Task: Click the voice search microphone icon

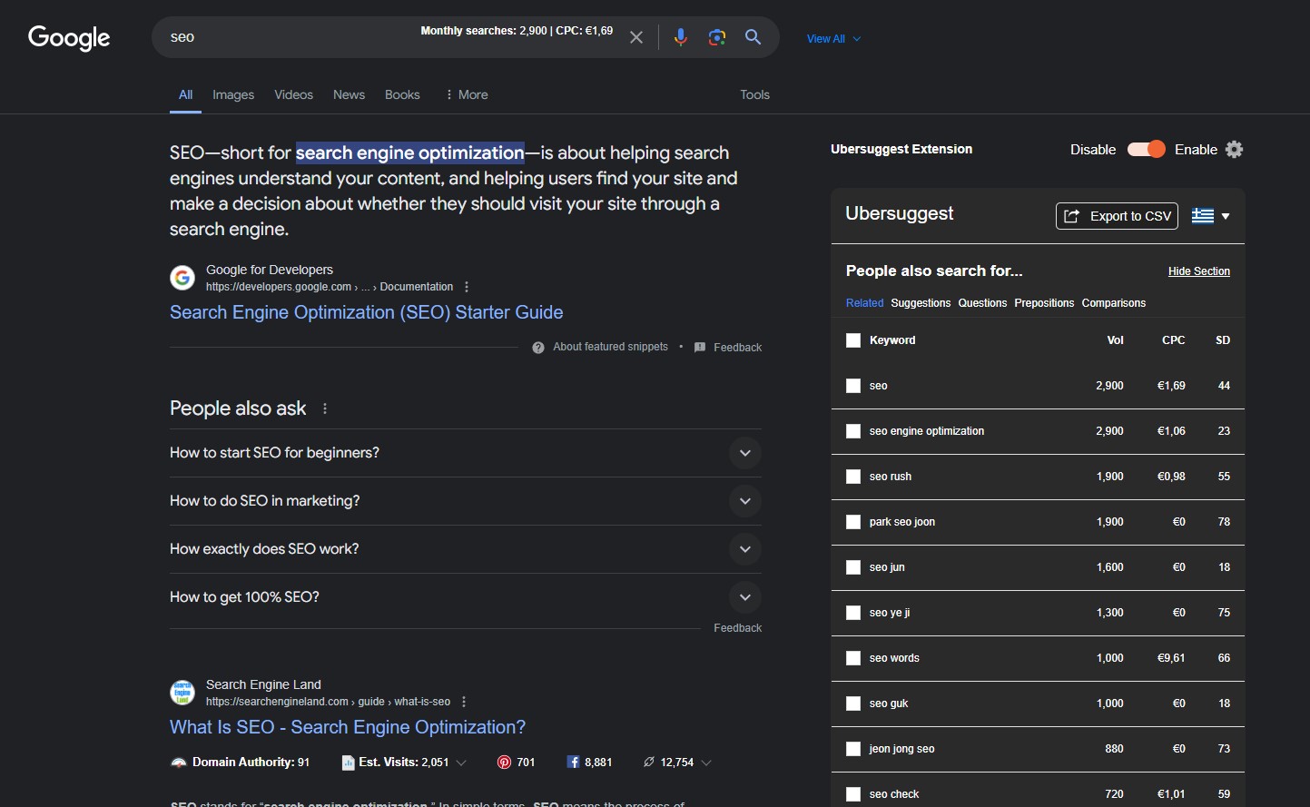Action: (x=680, y=37)
